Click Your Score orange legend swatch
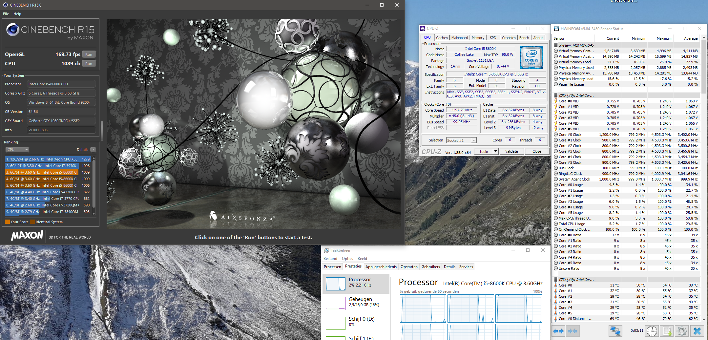Image resolution: width=708 pixels, height=340 pixels. (x=8, y=222)
